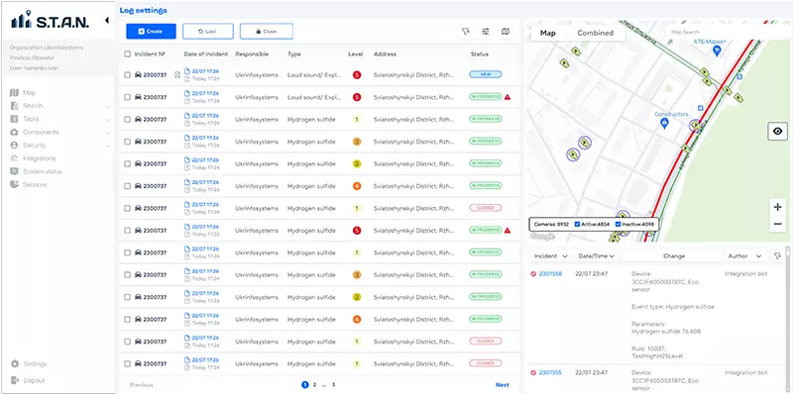Open the Date/Time filter dropdown
Image resolution: width=793 pixels, height=395 pixels.
597,256
